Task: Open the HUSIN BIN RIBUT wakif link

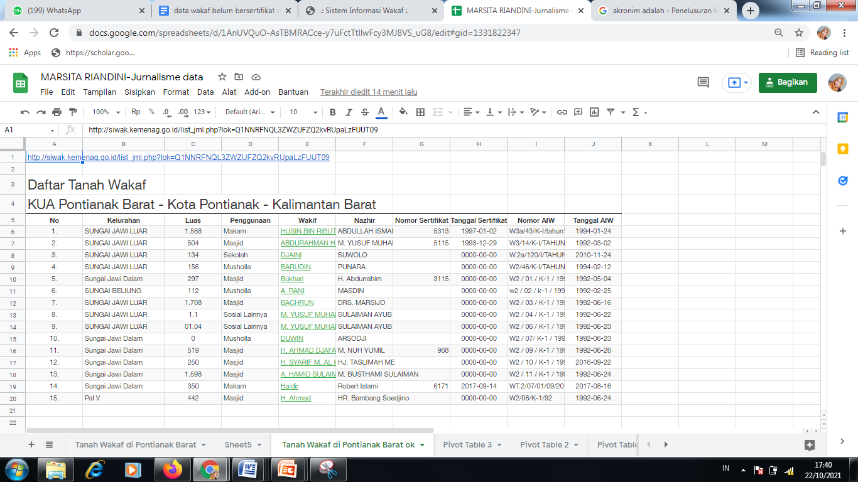Action: [308, 231]
